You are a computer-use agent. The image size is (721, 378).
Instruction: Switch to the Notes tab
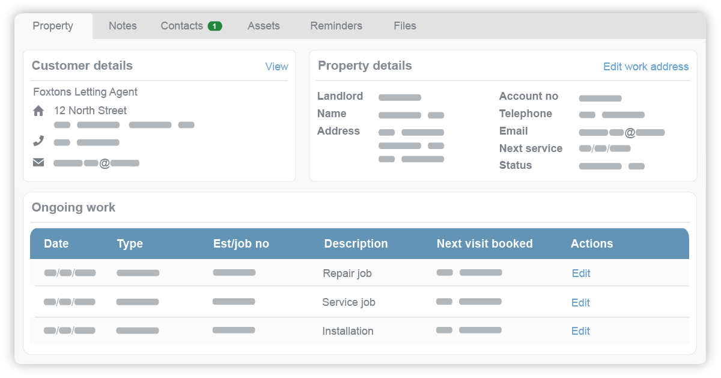click(123, 26)
